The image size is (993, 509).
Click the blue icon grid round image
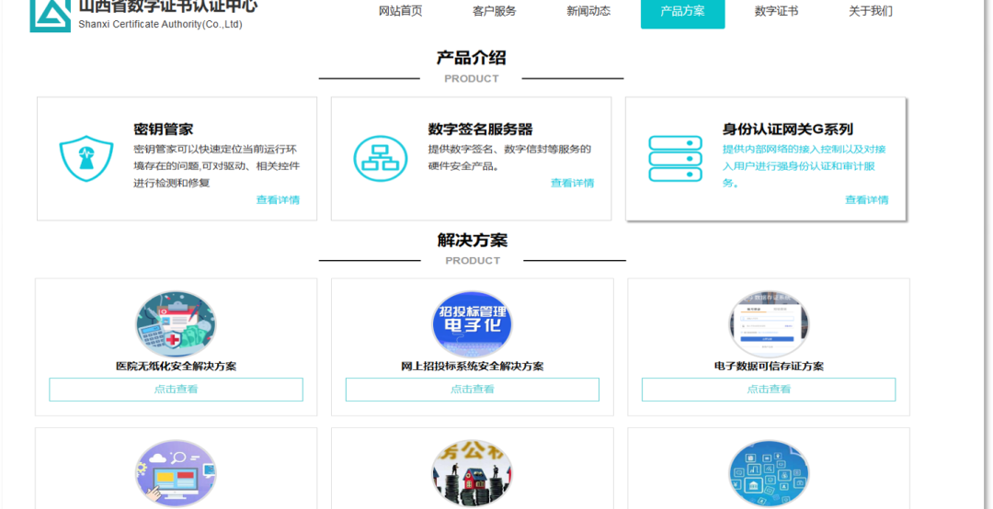pyautogui.click(x=769, y=473)
